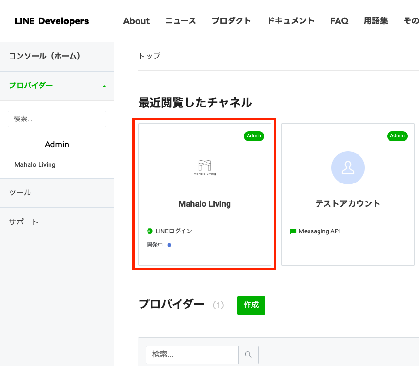
Task: Open the プロダクト navigation item
Action: (231, 21)
